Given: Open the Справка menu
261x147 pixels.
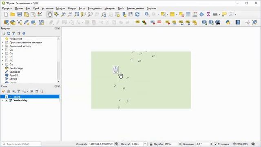Looking at the screenshot, I should tap(151, 8).
